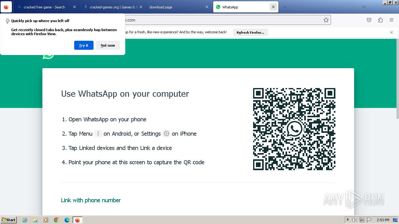Close the WhatsApp tab
The height and width of the screenshot is (224, 399).
point(273,7)
